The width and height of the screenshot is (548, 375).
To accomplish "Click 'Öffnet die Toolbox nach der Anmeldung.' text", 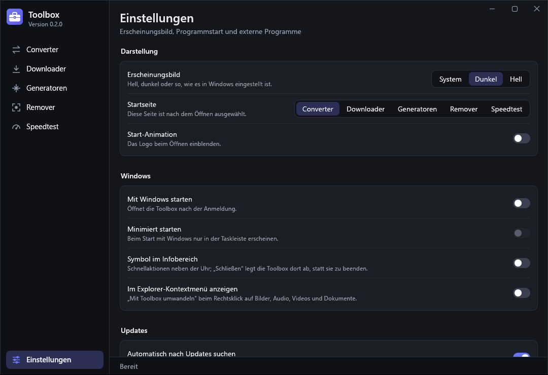I will pos(182,209).
